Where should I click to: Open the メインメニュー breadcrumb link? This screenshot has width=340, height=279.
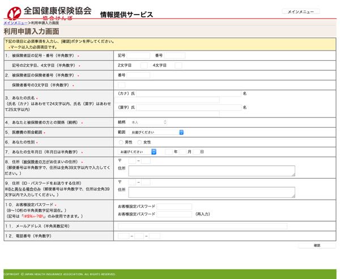(14, 22)
